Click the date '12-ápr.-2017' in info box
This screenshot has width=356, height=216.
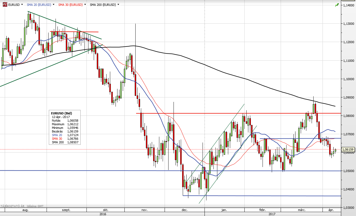click(61, 117)
